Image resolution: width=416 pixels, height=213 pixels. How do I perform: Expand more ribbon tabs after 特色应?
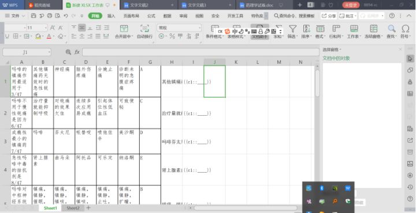266,16
